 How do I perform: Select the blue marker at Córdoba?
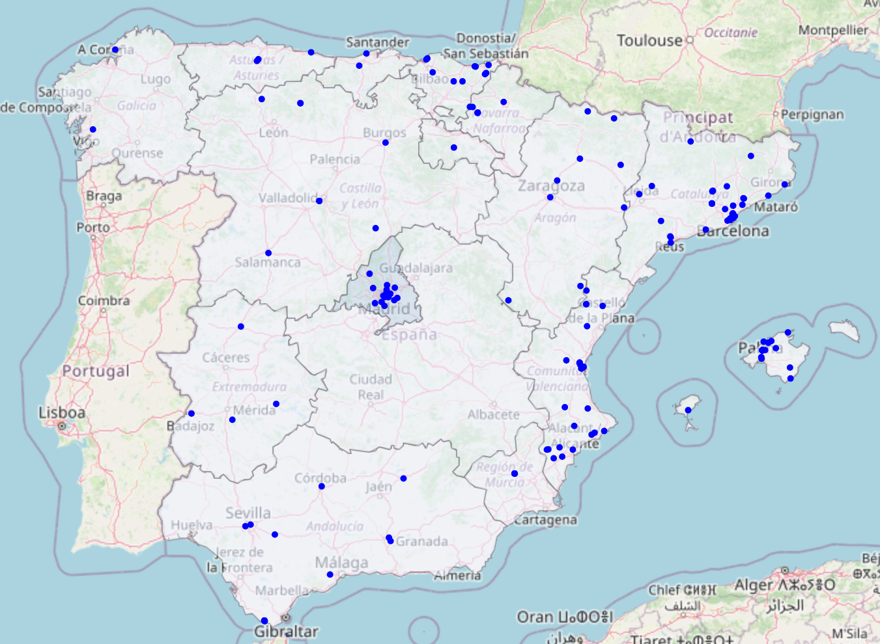tap(322, 487)
